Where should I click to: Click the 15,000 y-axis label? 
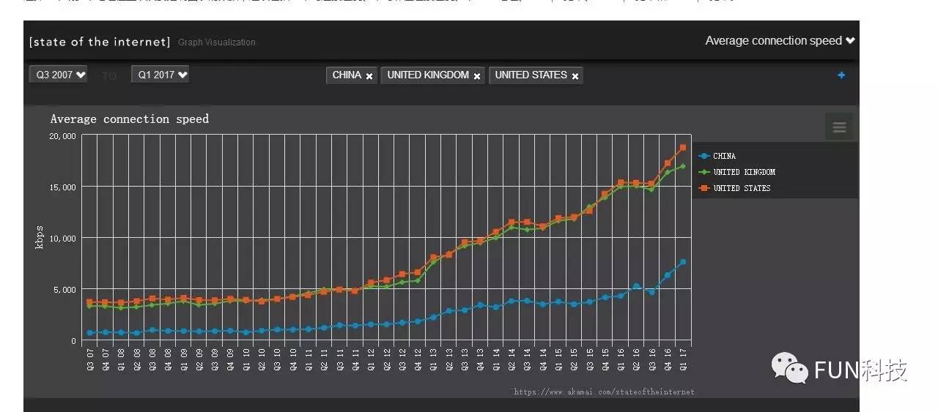coord(62,187)
